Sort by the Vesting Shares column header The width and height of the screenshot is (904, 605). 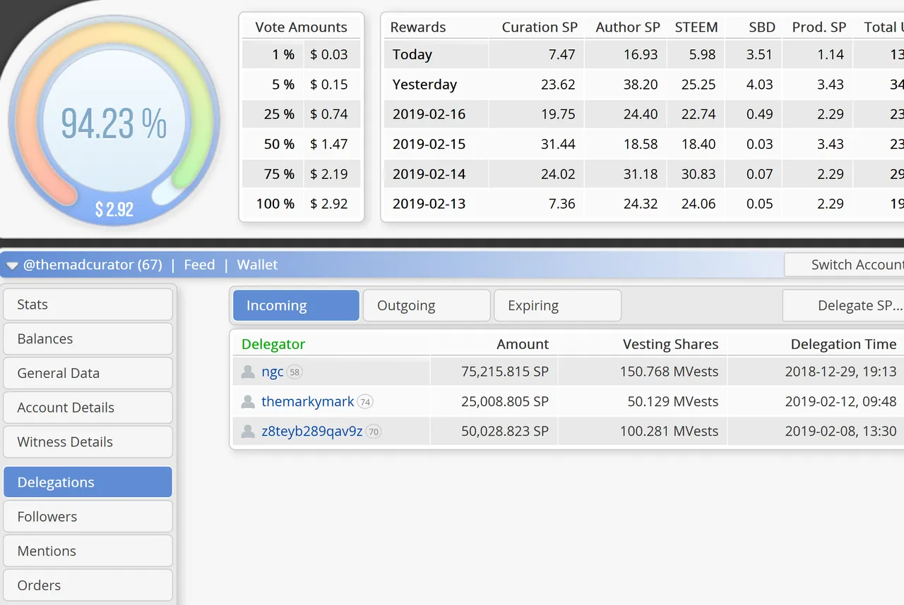point(670,344)
